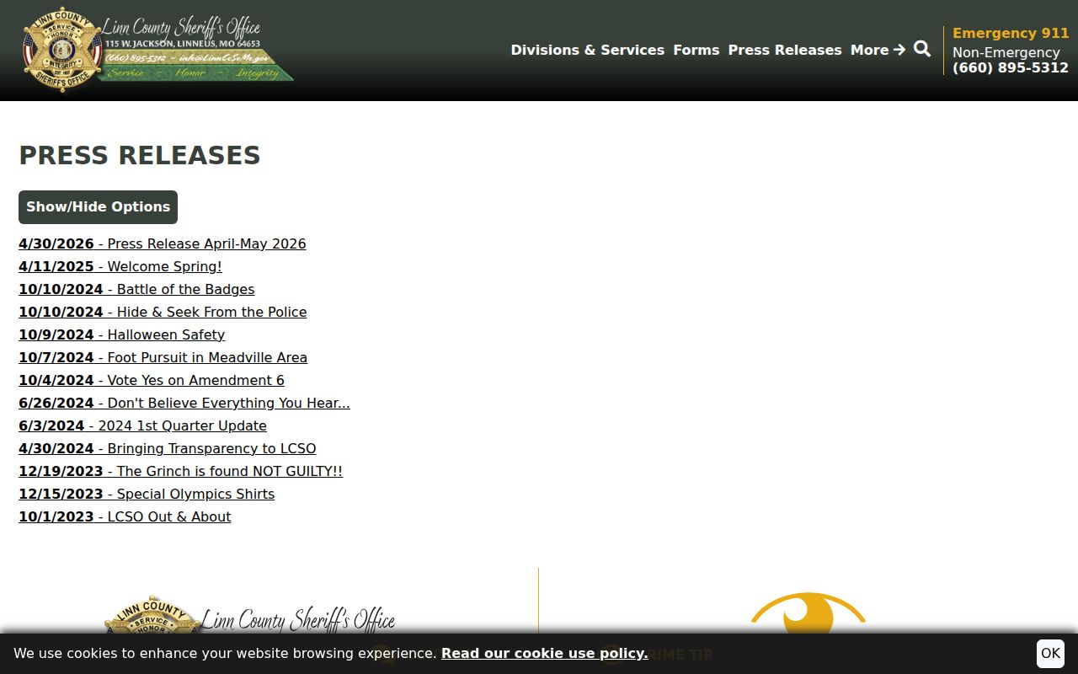Open The Grinch is found NOT GUILTY release

[x=180, y=471]
